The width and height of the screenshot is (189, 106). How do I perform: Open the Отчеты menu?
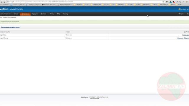coord(52,14)
